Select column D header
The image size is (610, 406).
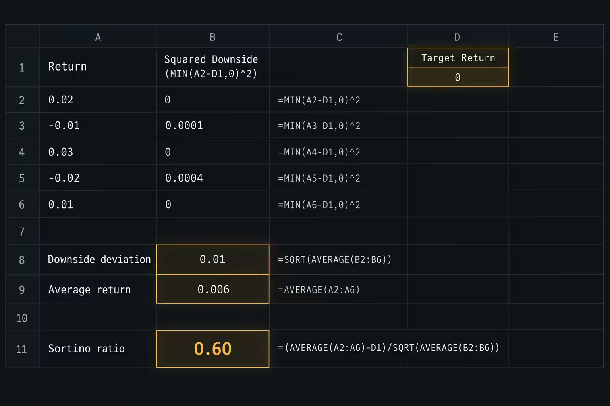(458, 37)
